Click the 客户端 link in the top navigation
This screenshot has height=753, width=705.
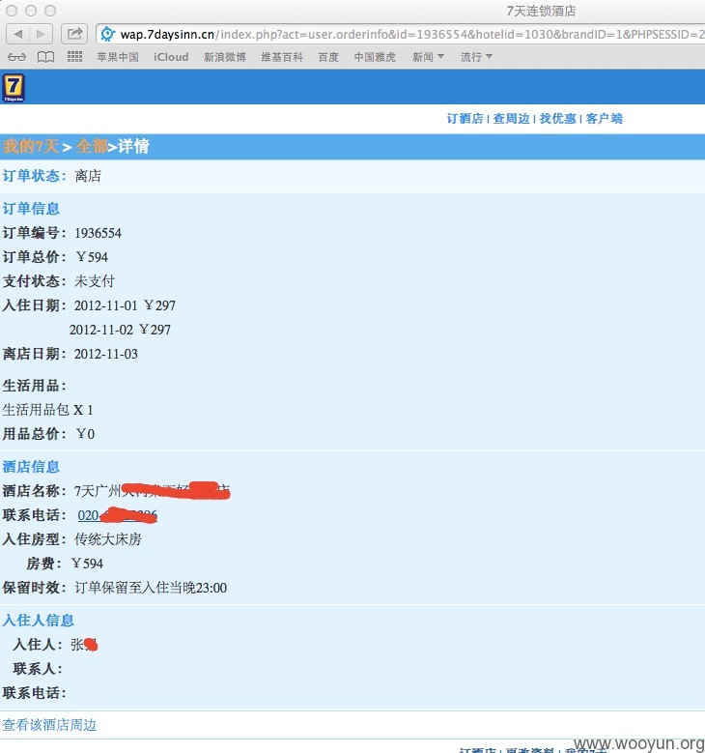click(604, 119)
